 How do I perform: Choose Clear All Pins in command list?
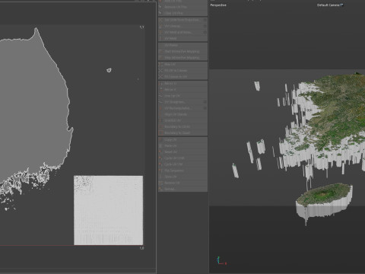point(182,13)
